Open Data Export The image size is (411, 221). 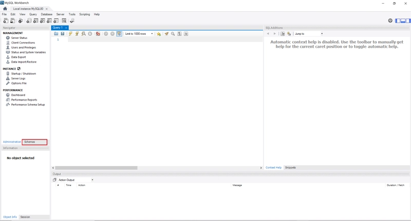point(18,57)
